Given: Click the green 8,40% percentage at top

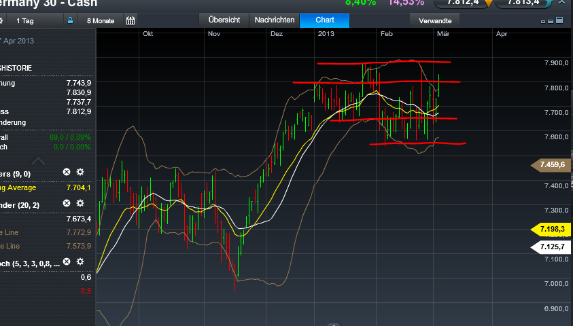Looking at the screenshot, I should [360, 3].
